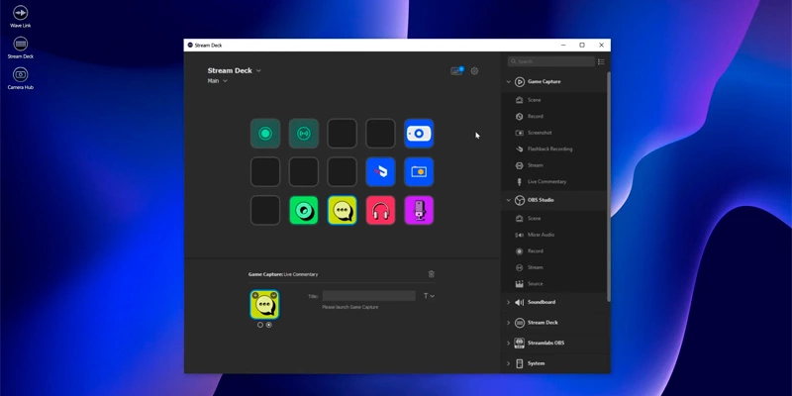Screen dimensions: 792x396
Task: Expand the Streamlabs OBS category
Action: point(508,343)
